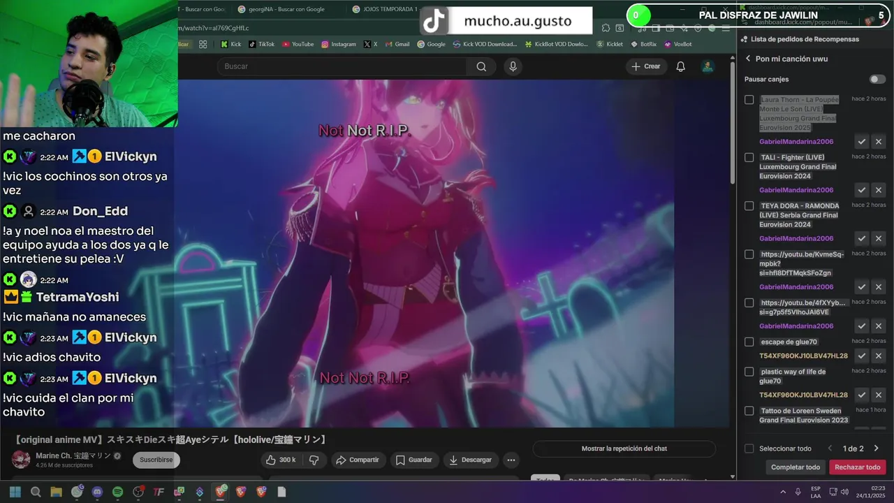Open the Instagram bookmark
Viewport: 894px width, 503px height.
tap(339, 44)
